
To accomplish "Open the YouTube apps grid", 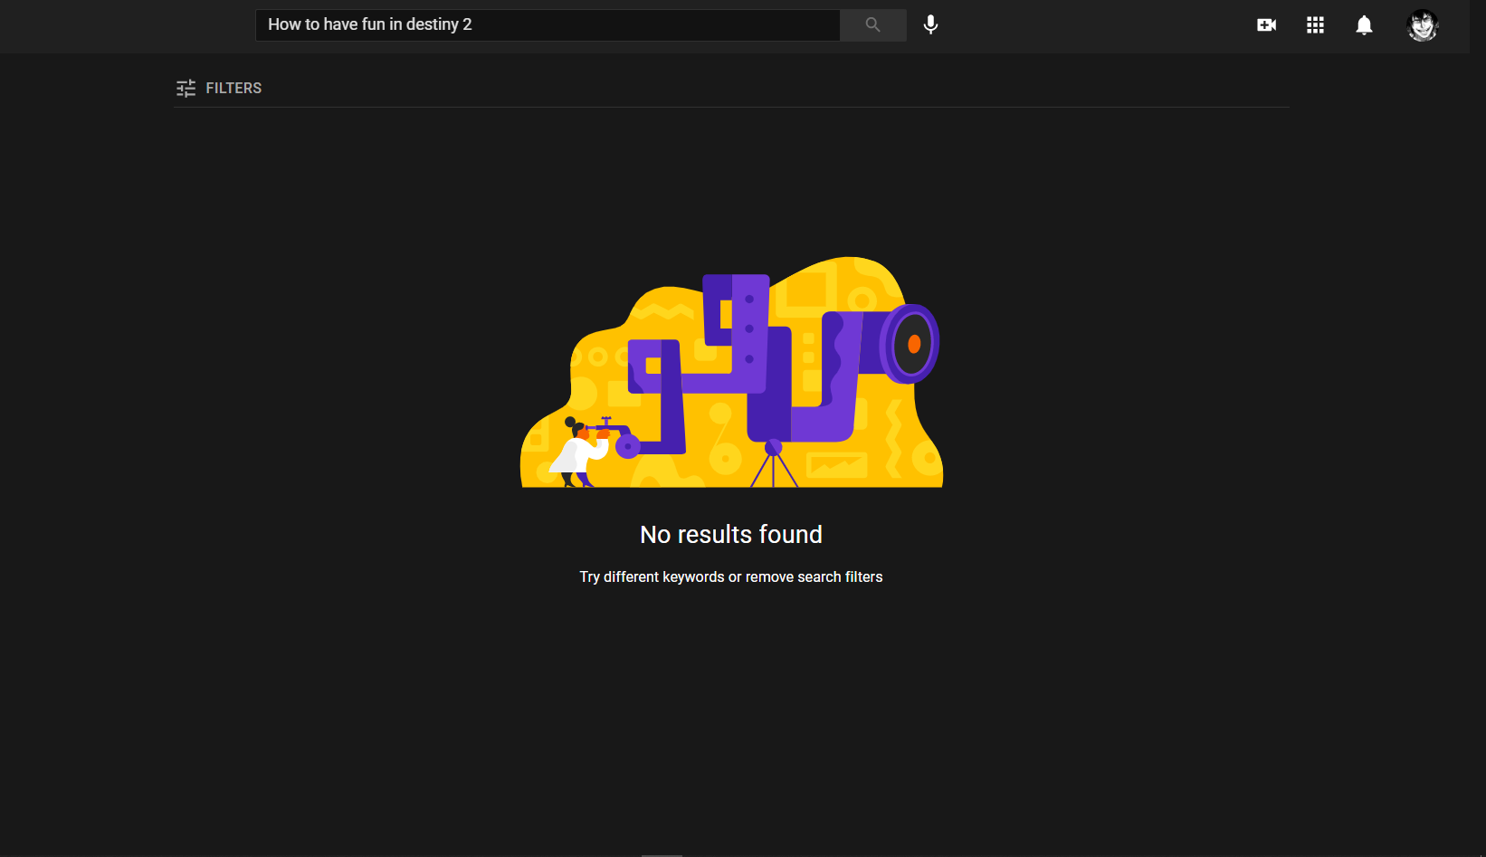I will click(1315, 25).
